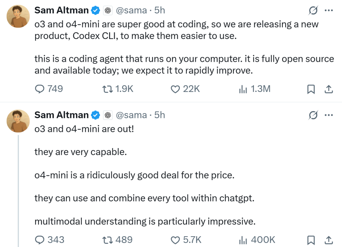Bookmark the Codex CLI tweet
The width and height of the screenshot is (342, 247).
[x=311, y=89]
